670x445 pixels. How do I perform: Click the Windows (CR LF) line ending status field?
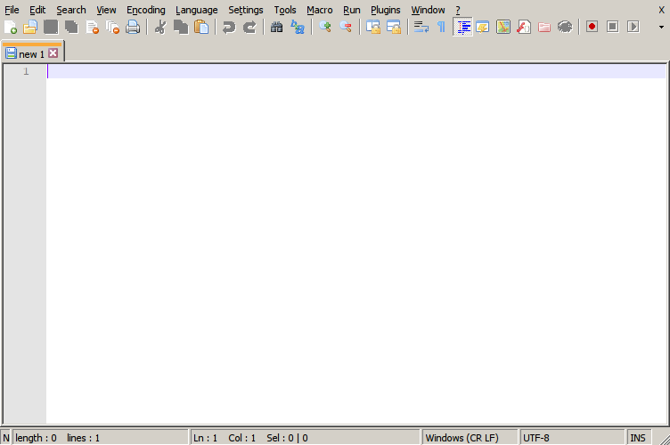point(470,438)
